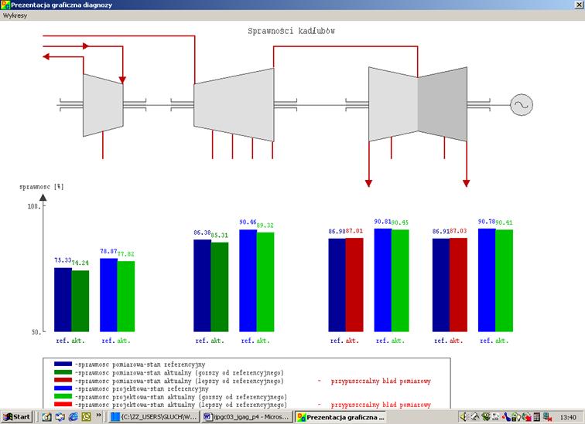Click the generator symbol in the turbine diagram
The width and height of the screenshot is (585, 424).
[522, 105]
